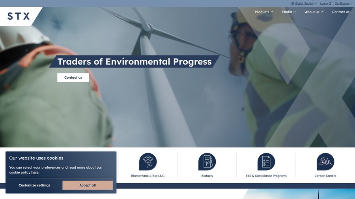Click the Carbon Credits label
The height and width of the screenshot is (199, 355).
tap(325, 176)
